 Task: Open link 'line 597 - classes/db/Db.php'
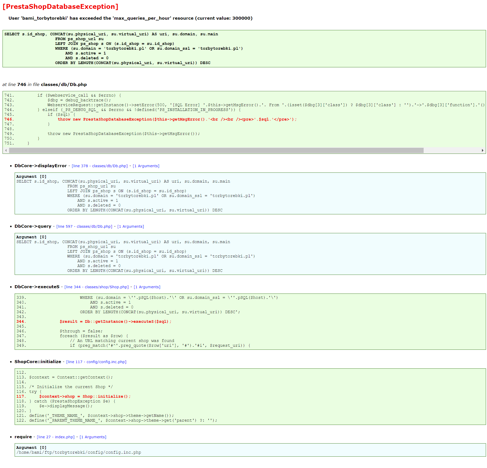[x=84, y=226]
